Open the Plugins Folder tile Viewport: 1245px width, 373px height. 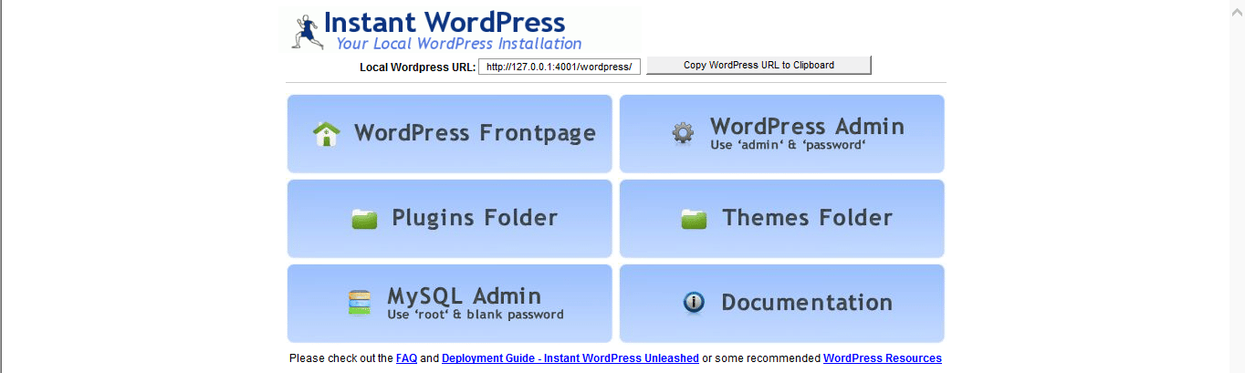pos(450,219)
